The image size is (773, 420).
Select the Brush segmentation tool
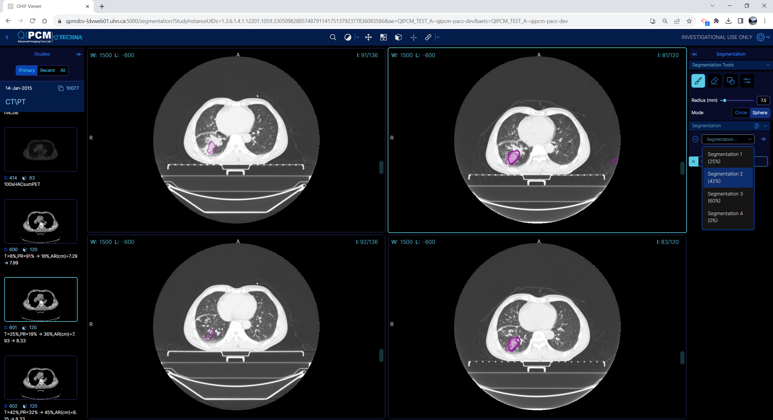point(698,81)
